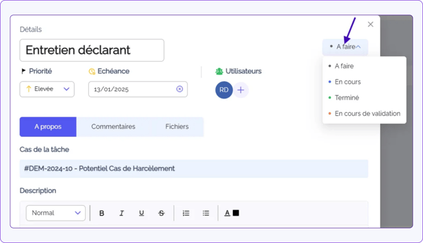
Task: Edit the task title 'Entretien déclarant'
Action: (92, 50)
